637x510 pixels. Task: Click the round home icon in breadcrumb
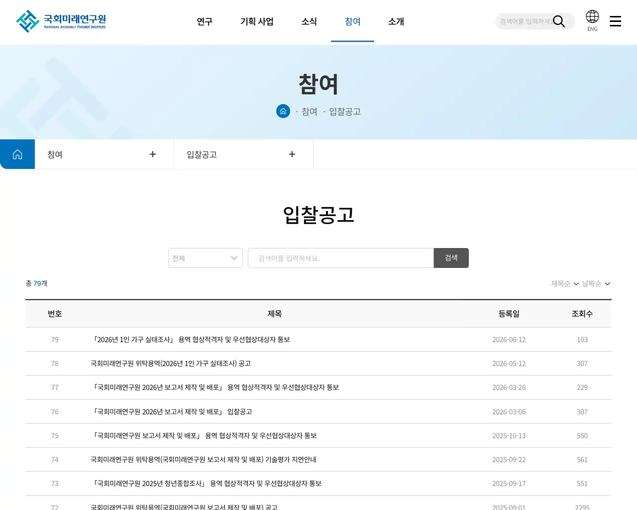283,111
